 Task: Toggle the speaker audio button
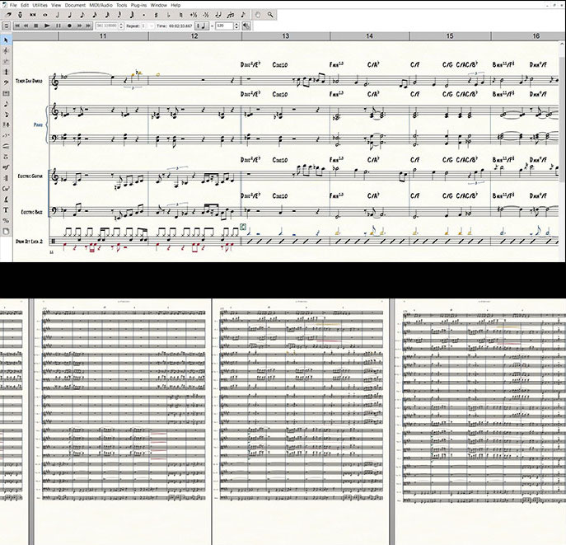coord(246,26)
